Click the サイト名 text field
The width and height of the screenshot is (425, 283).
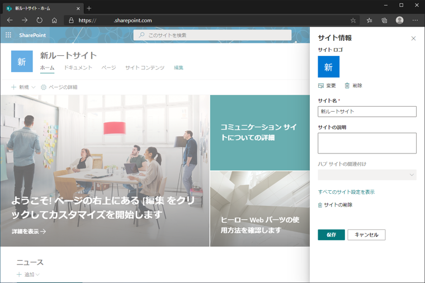tap(367, 112)
